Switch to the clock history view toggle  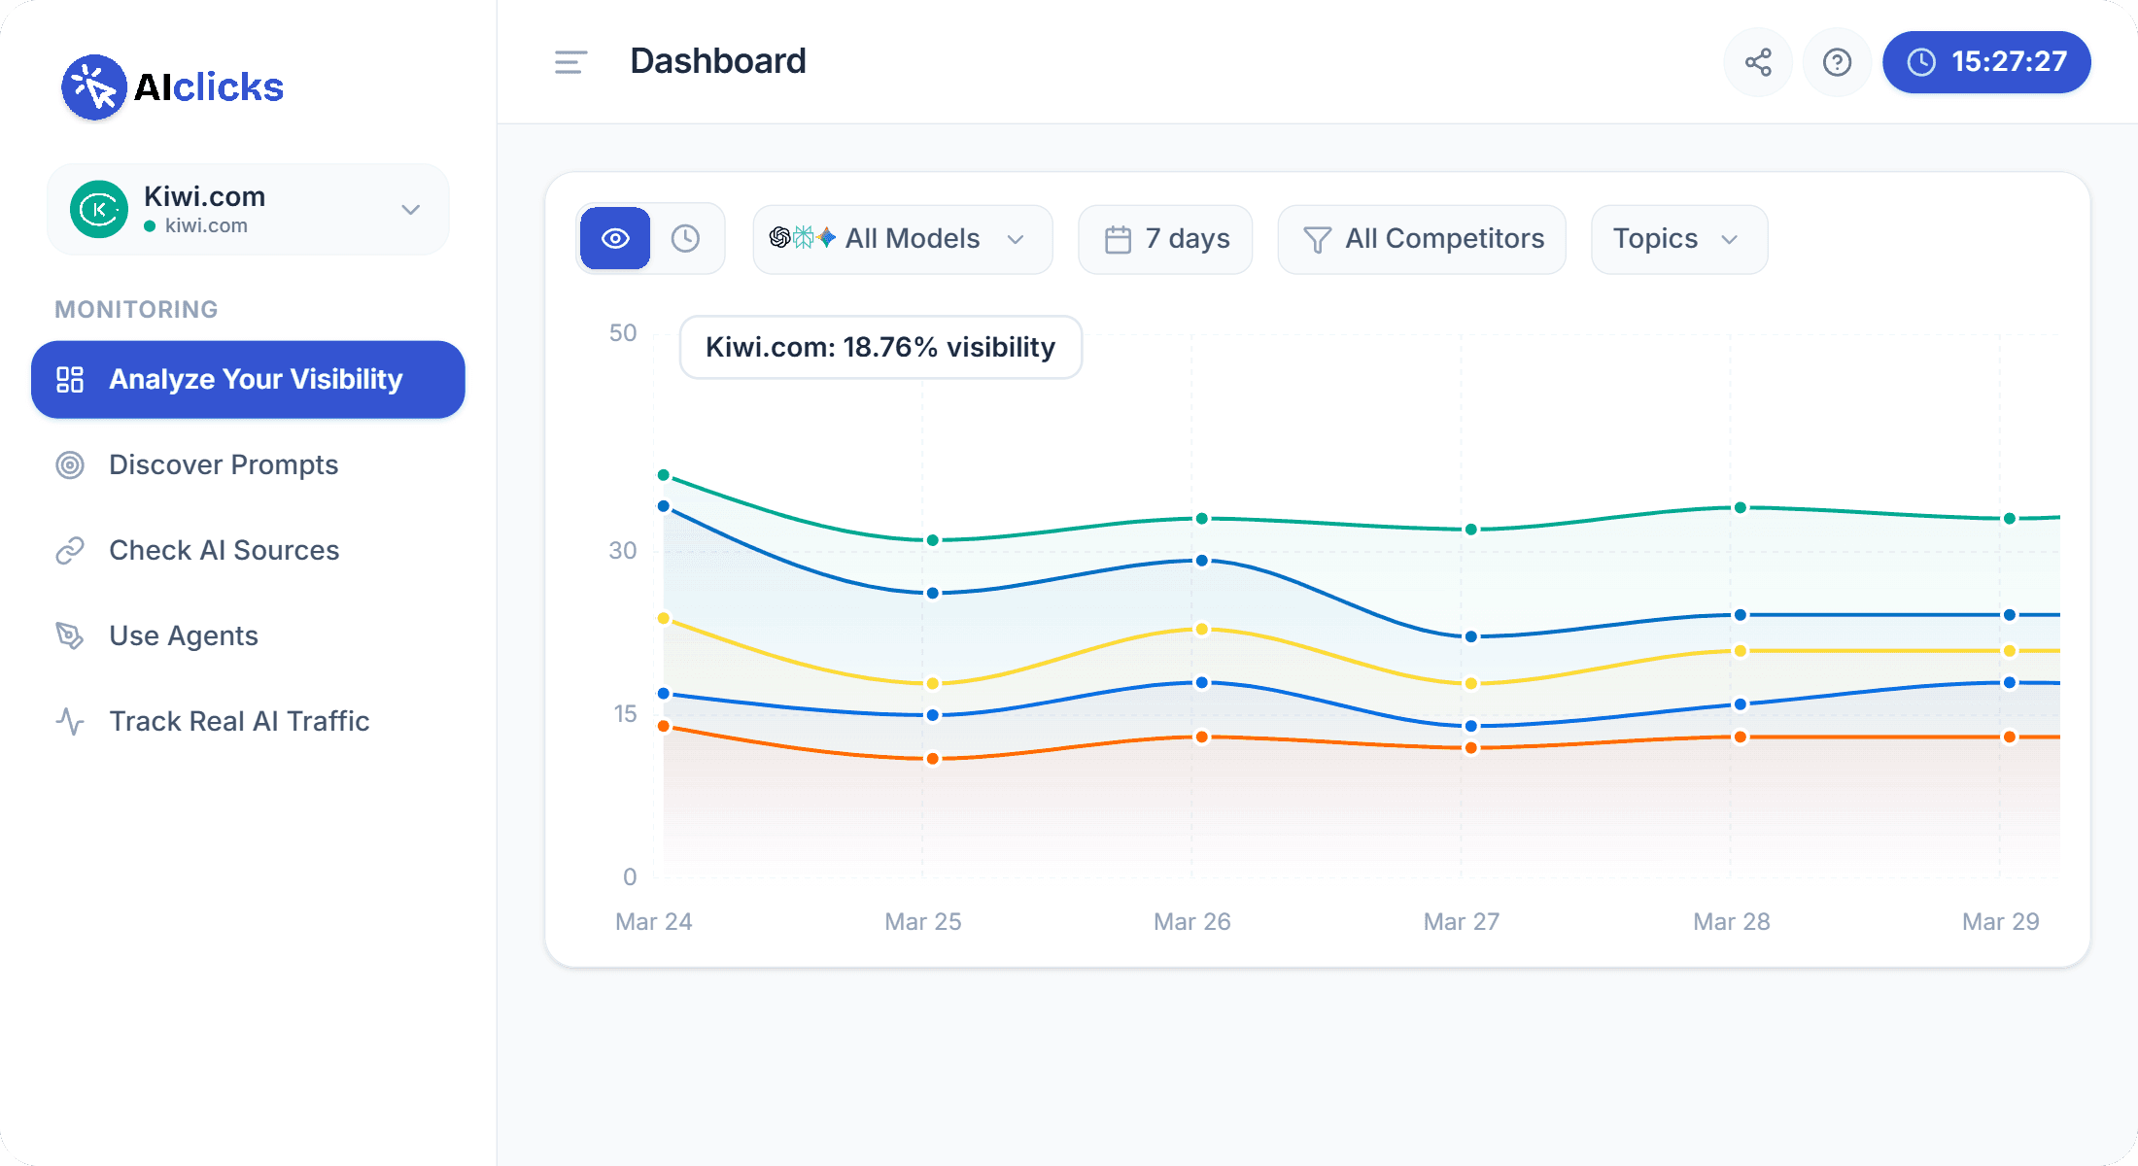[686, 239]
